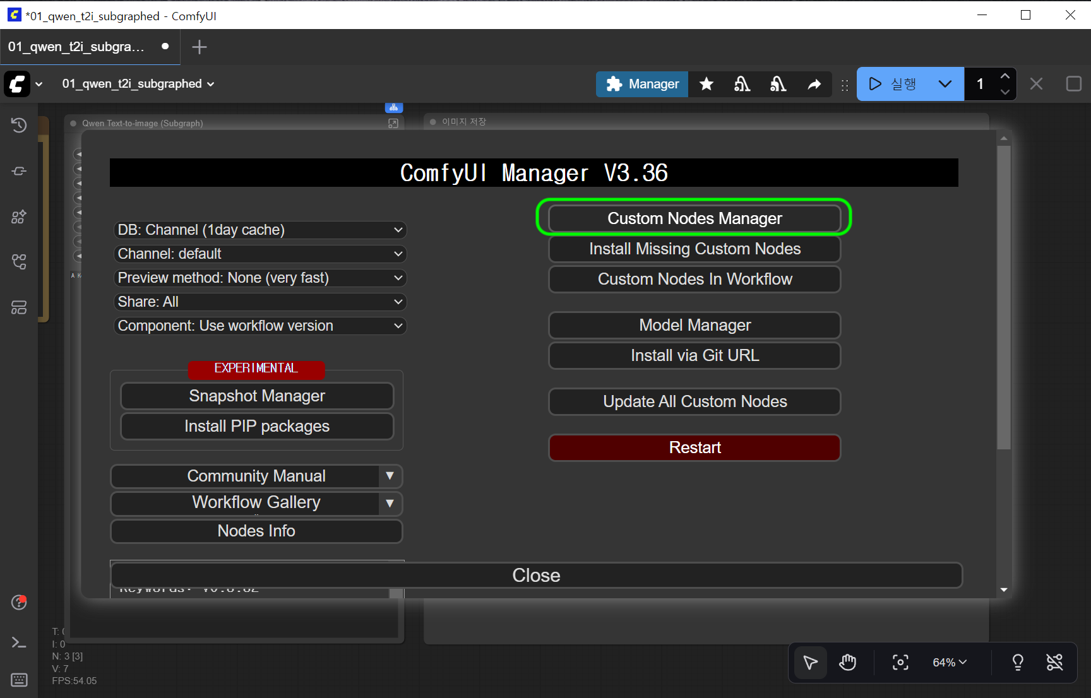The height and width of the screenshot is (698, 1091).
Task: Open the help center icon with red dot
Action: [19, 602]
